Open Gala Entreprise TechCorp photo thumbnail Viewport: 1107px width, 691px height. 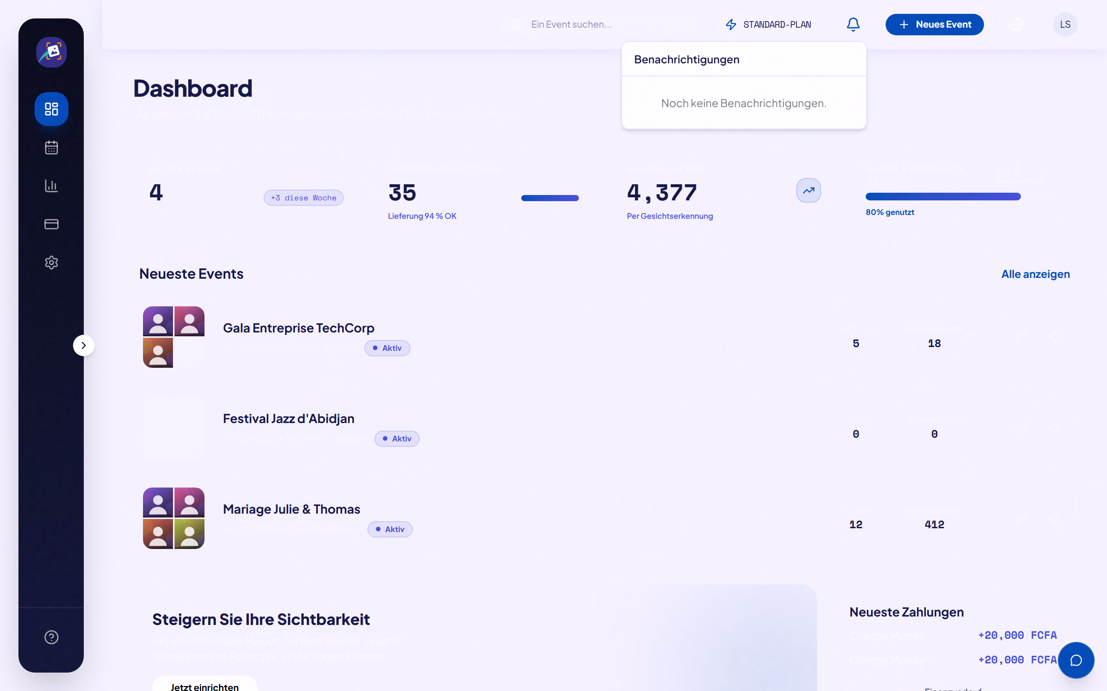173,337
